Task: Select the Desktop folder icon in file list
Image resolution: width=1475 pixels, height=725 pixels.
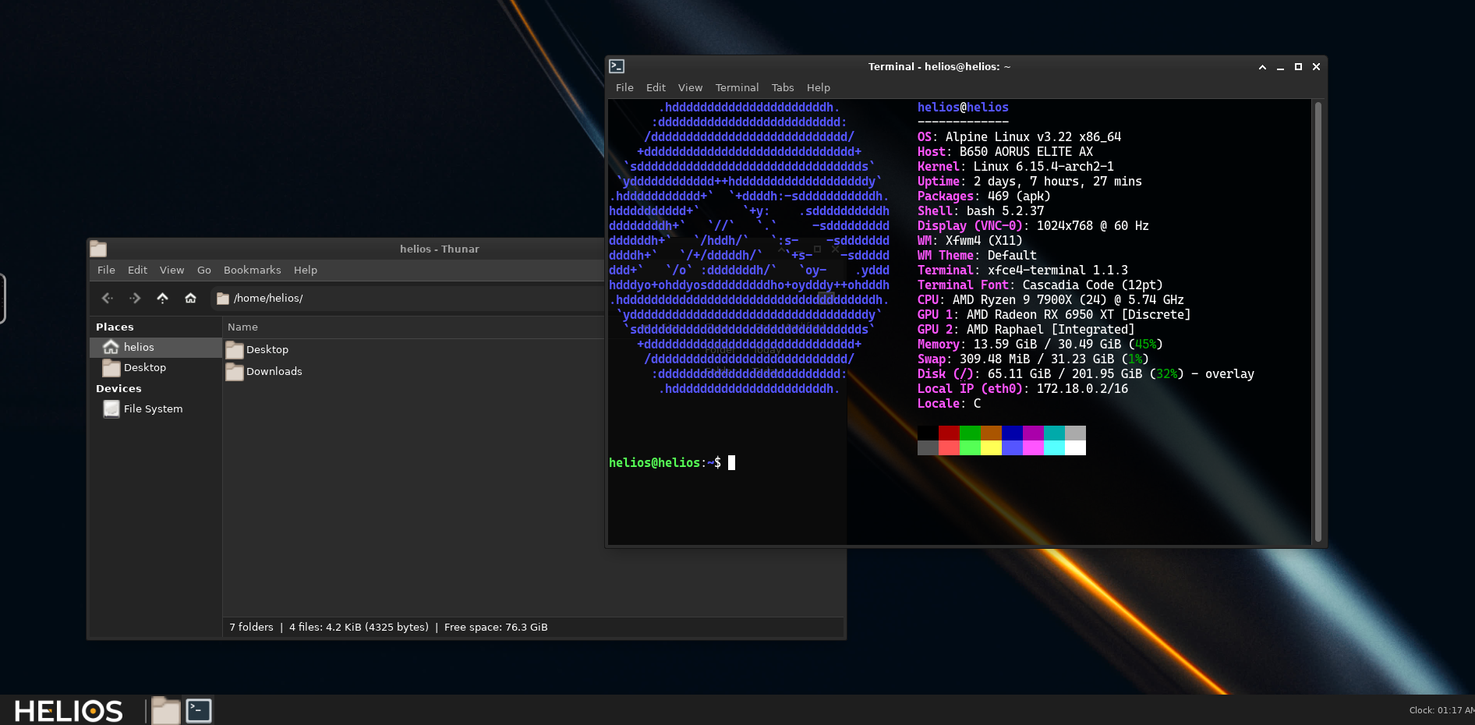Action: [x=235, y=349]
